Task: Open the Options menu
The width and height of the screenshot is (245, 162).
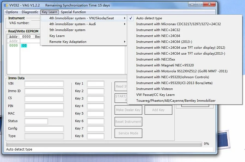Action: click(x=12, y=12)
